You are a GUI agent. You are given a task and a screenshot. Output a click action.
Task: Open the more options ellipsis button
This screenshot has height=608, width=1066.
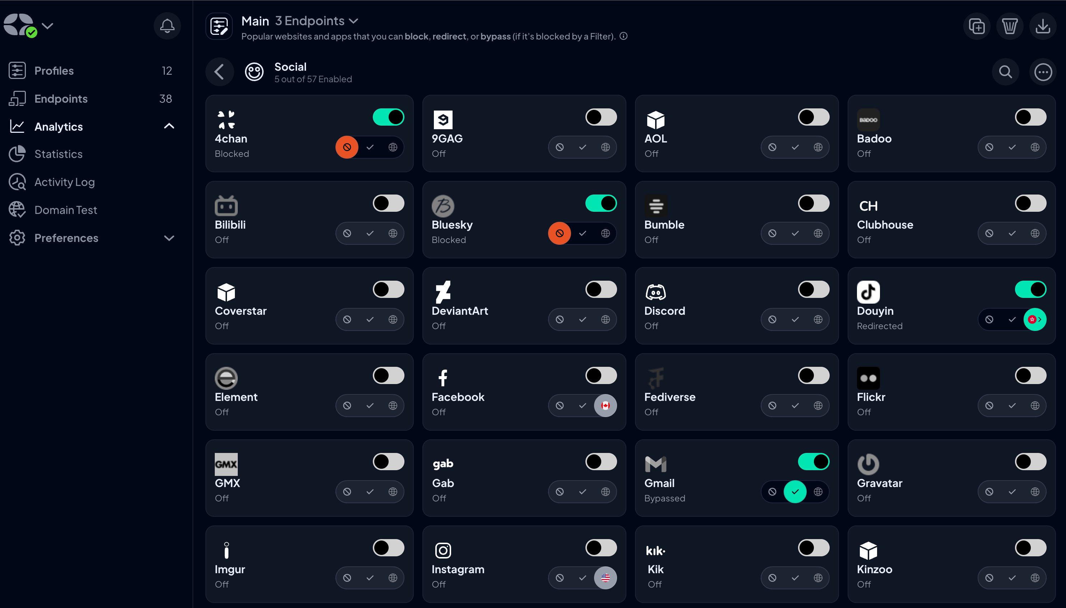(1043, 72)
